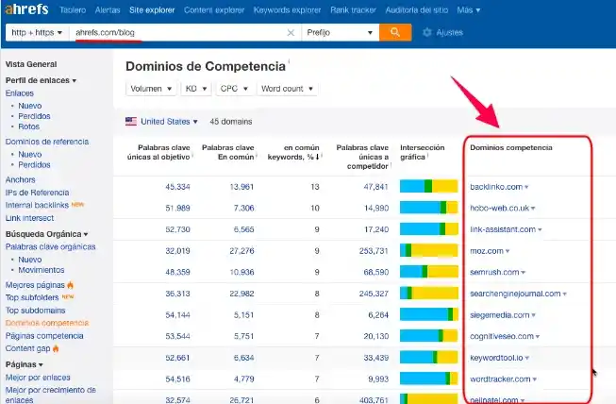Screen dimensions: 616x404
Task: Expand the Más menu
Action: [x=468, y=10]
